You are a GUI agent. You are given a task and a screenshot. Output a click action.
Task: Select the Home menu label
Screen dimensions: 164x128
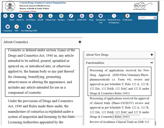(x=12, y=20)
